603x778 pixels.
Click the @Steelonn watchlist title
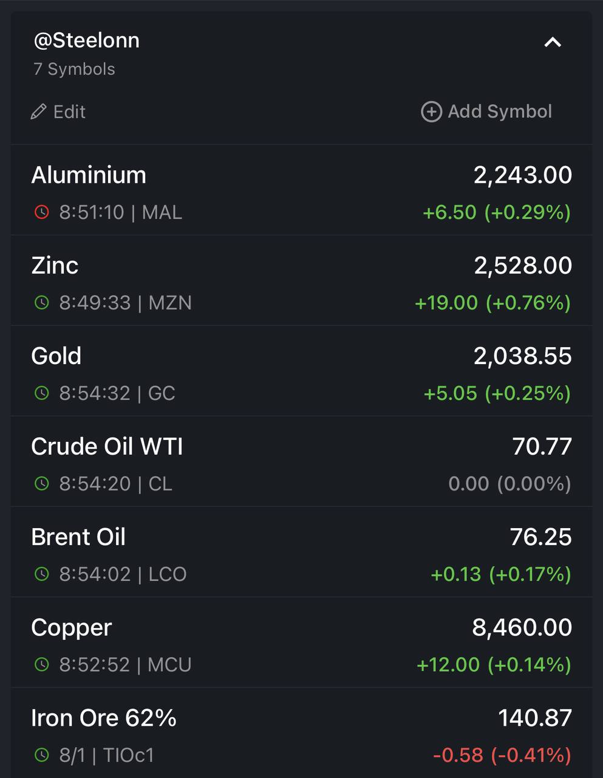point(86,40)
